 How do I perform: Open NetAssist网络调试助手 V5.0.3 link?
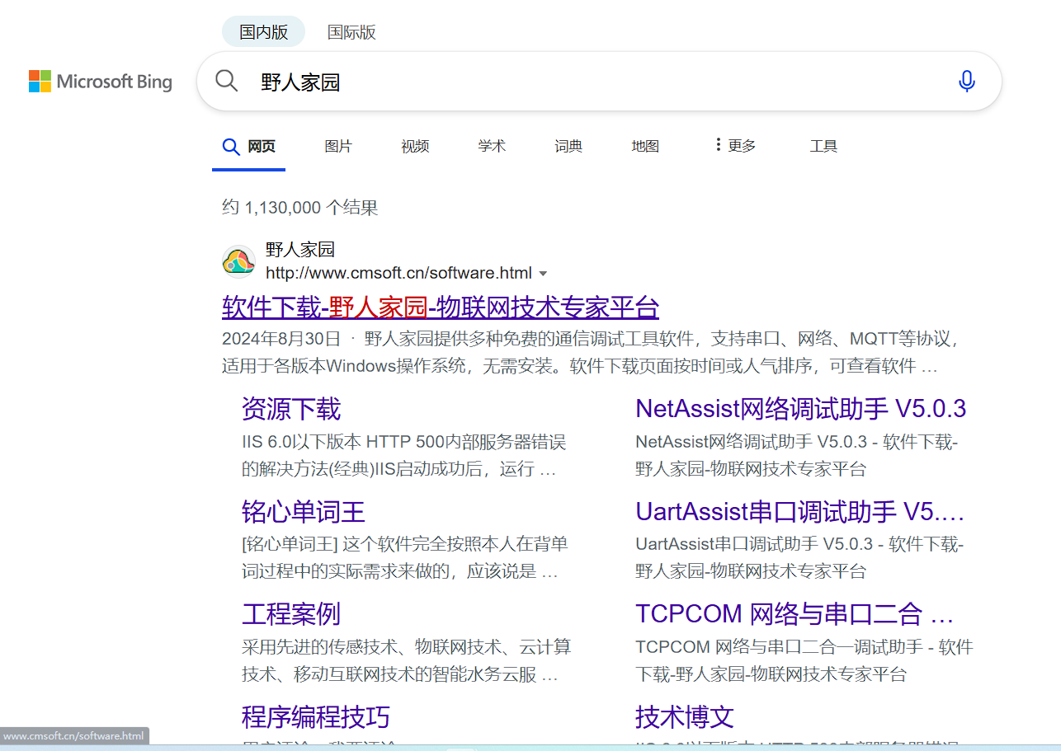pyautogui.click(x=800, y=409)
